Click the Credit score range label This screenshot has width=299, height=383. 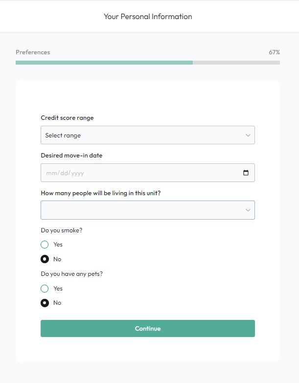click(x=67, y=118)
